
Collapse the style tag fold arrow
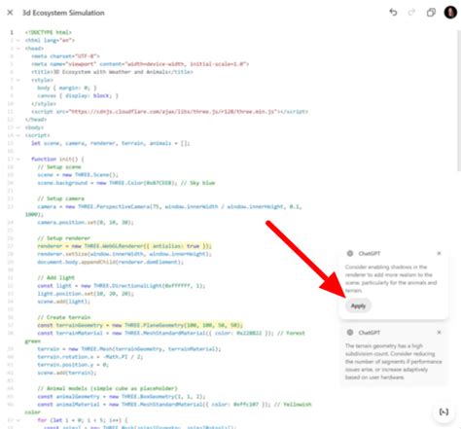tap(18, 80)
